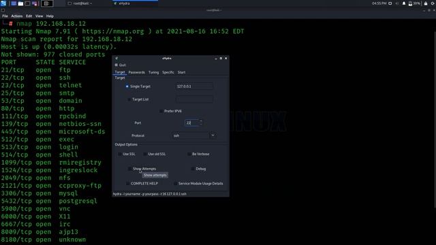Click the empty Target List input field
436x245 pixels.
(194, 99)
